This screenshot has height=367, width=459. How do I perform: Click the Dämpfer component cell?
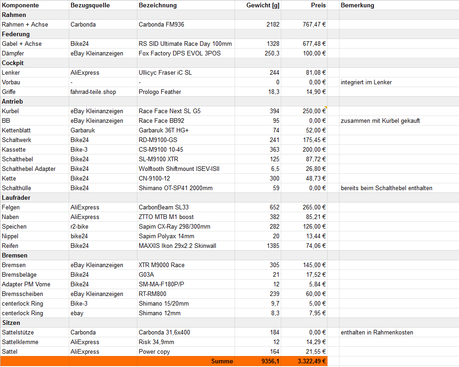(34, 53)
